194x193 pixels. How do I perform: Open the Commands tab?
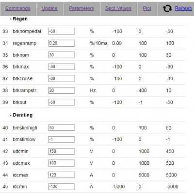[17, 8]
